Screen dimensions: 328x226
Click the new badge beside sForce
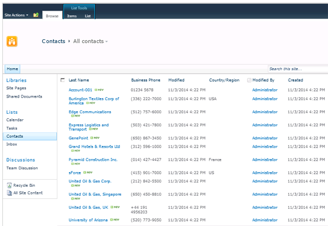tap(87, 173)
